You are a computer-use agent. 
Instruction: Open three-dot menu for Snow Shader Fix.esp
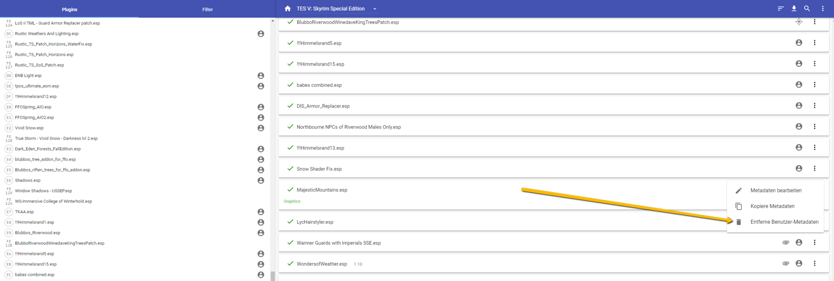[814, 169]
